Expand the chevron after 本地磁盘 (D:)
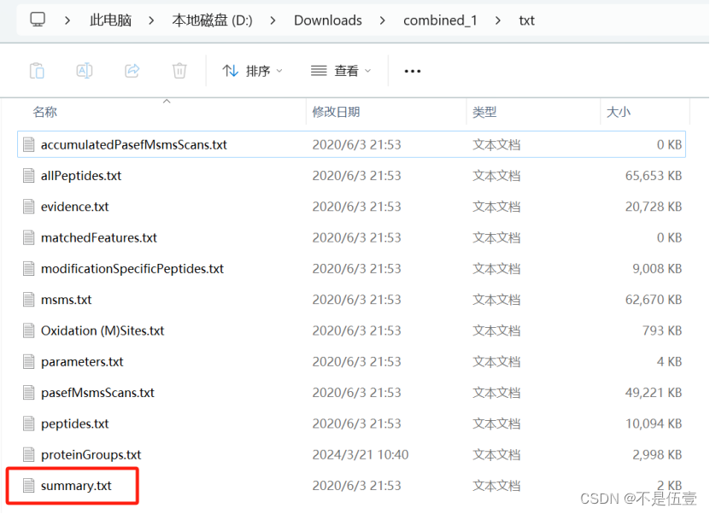This screenshot has height=514, width=710. pos(273,20)
